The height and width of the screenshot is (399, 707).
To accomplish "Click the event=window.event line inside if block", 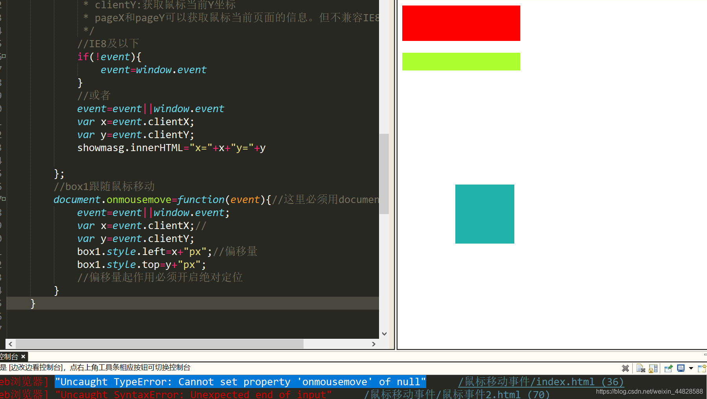I will pos(153,70).
